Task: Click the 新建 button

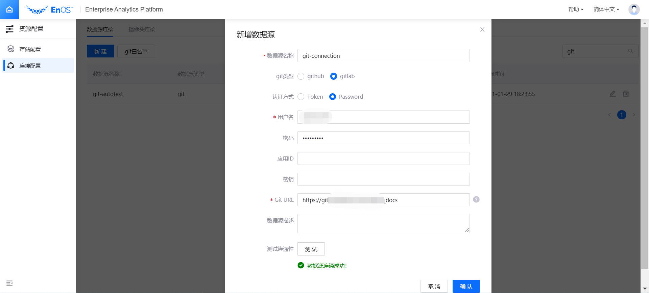Action: pyautogui.click(x=100, y=51)
